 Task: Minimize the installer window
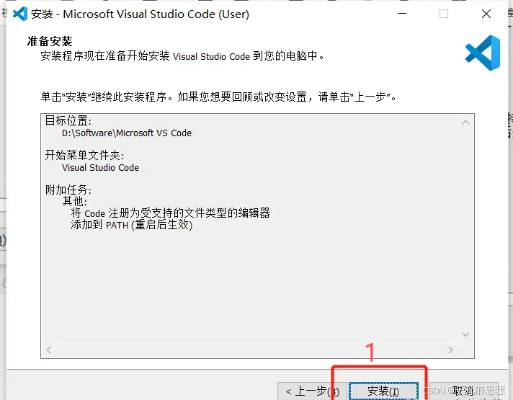click(x=402, y=14)
